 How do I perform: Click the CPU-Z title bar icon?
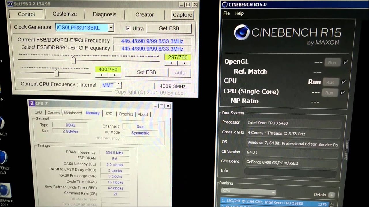coord(32,103)
